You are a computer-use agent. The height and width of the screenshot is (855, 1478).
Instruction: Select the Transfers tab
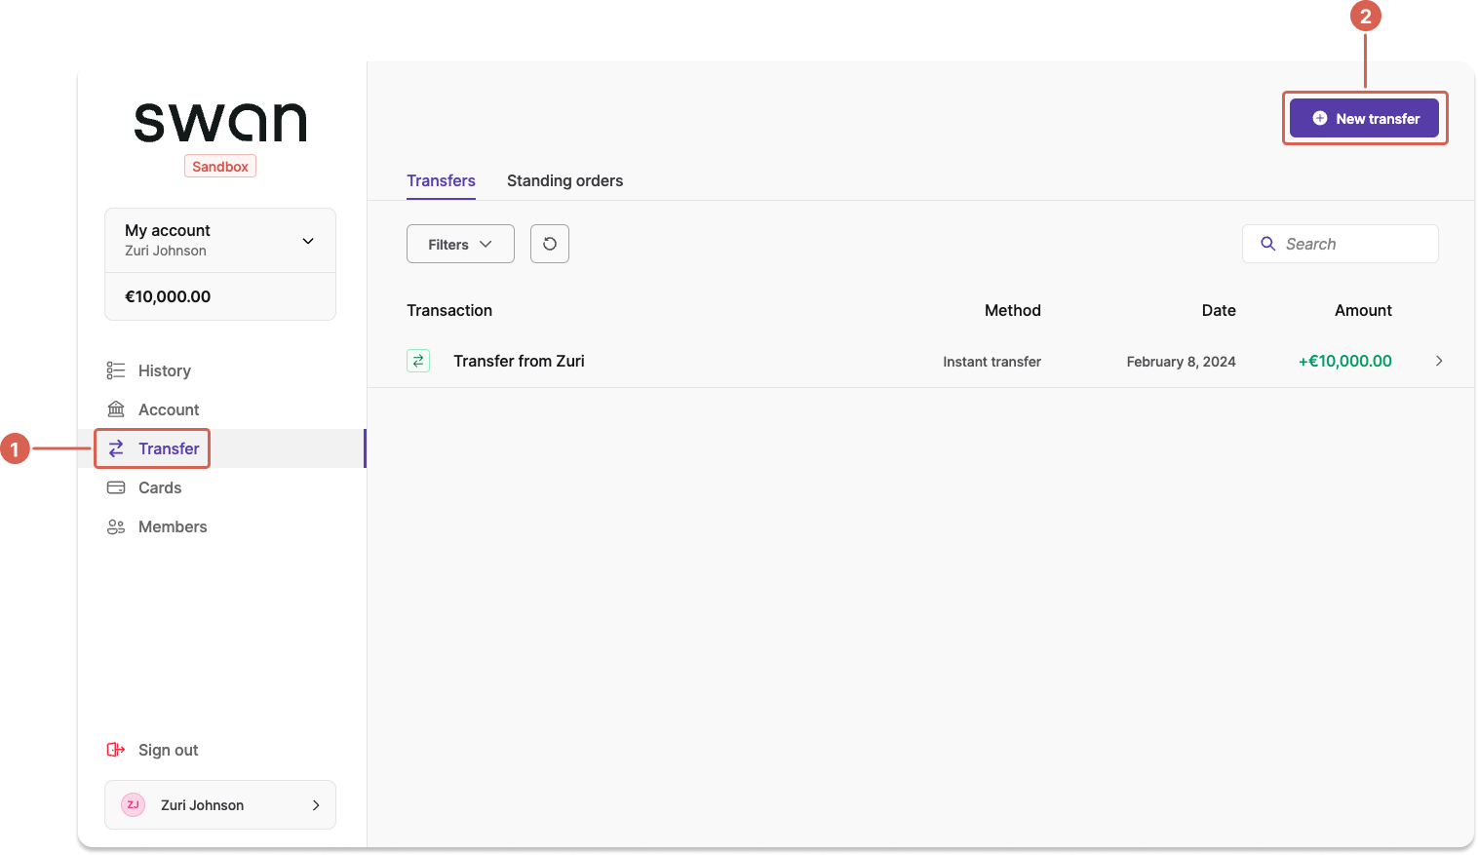[x=441, y=181]
